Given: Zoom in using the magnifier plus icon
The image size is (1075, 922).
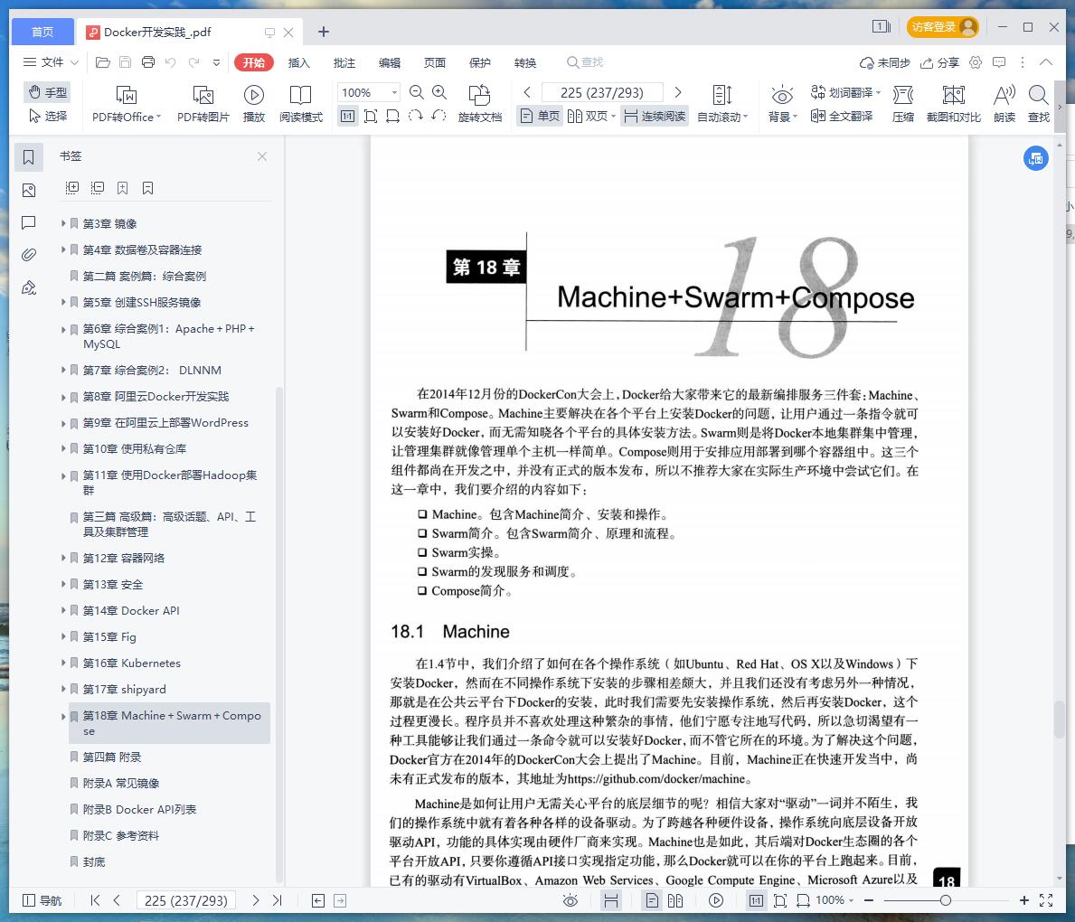Looking at the screenshot, I should coord(439,92).
